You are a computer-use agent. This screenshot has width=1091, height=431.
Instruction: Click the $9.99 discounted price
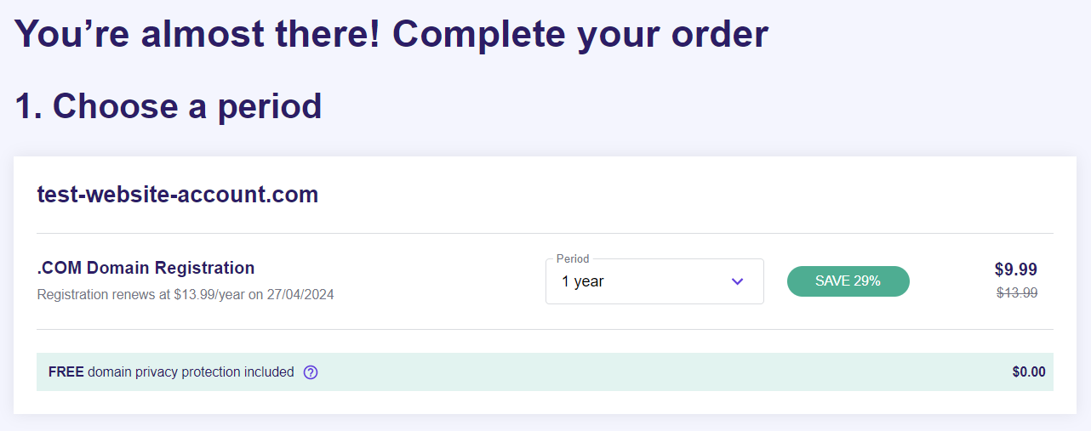[x=1015, y=269]
